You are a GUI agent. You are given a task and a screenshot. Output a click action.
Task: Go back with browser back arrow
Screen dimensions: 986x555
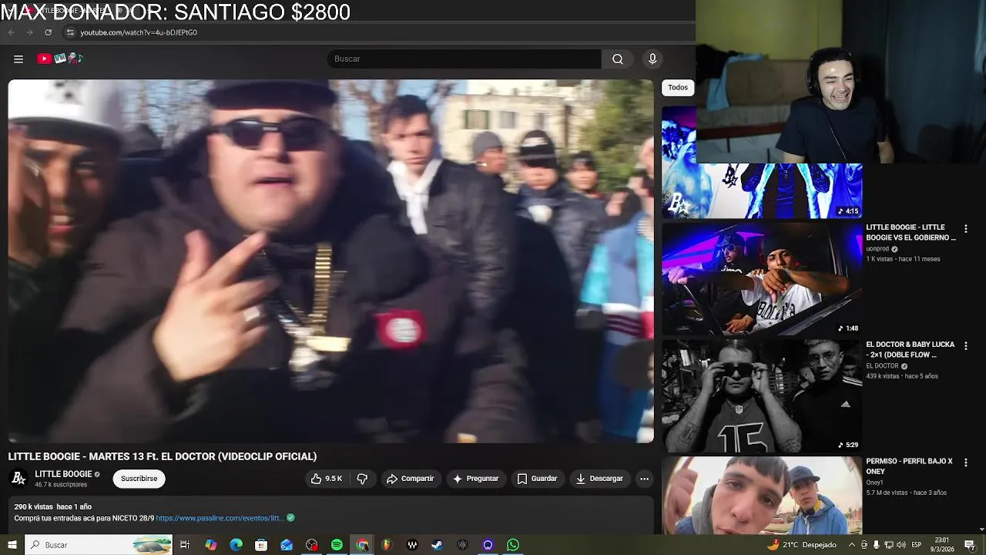click(11, 32)
